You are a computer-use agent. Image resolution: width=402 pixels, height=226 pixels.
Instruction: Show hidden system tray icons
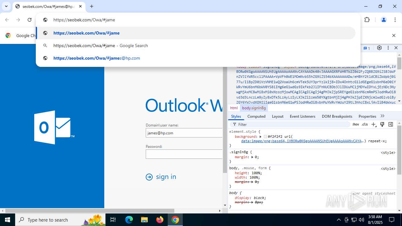pyautogui.click(x=339, y=220)
